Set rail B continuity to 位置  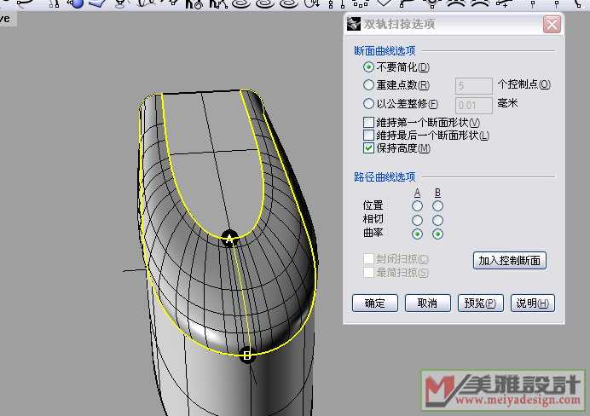point(437,205)
